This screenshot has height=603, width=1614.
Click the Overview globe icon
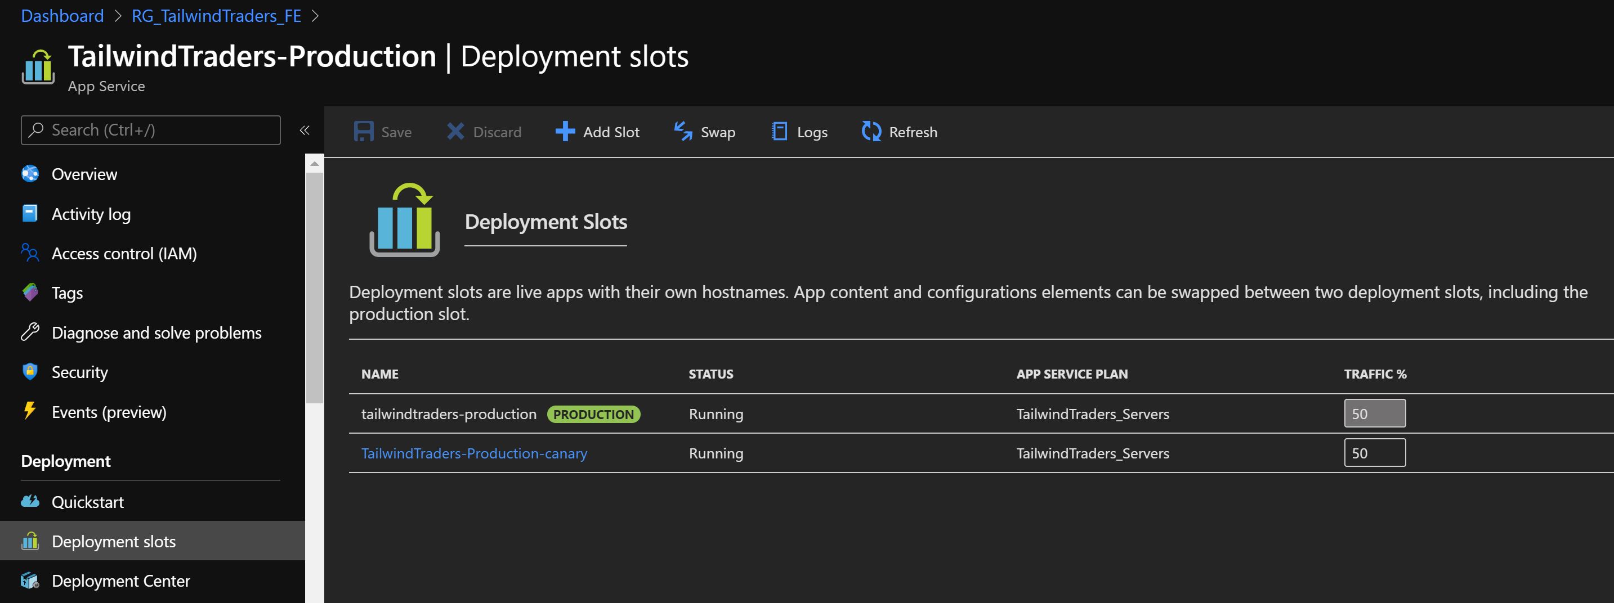pyautogui.click(x=30, y=173)
